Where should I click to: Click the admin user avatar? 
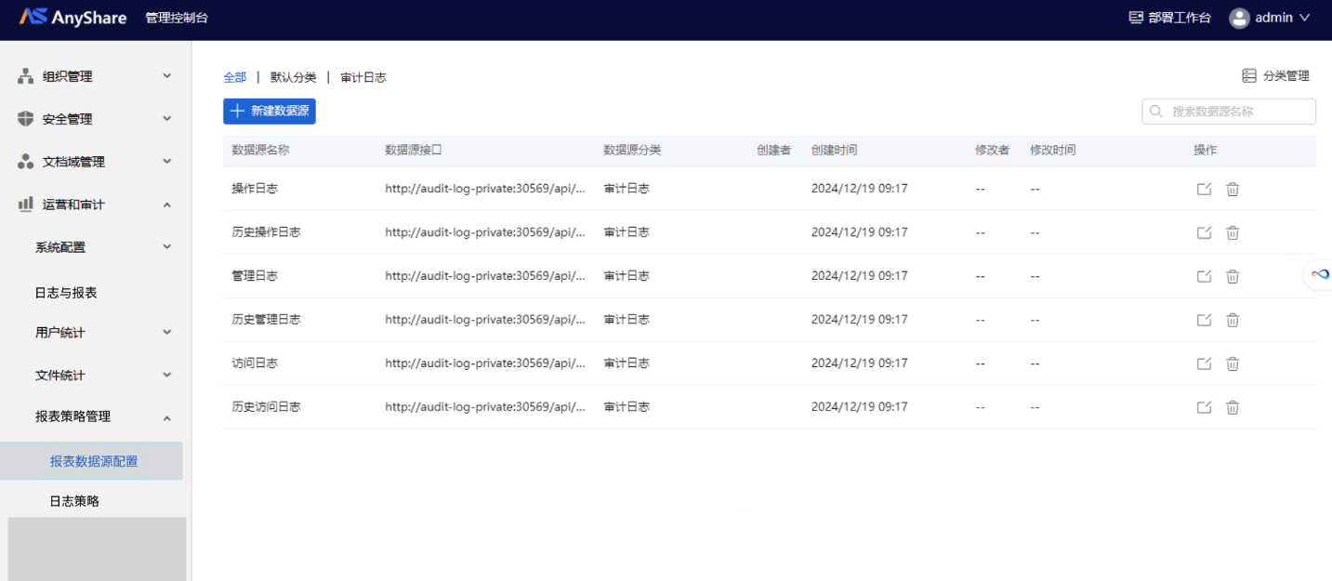[x=1239, y=18]
